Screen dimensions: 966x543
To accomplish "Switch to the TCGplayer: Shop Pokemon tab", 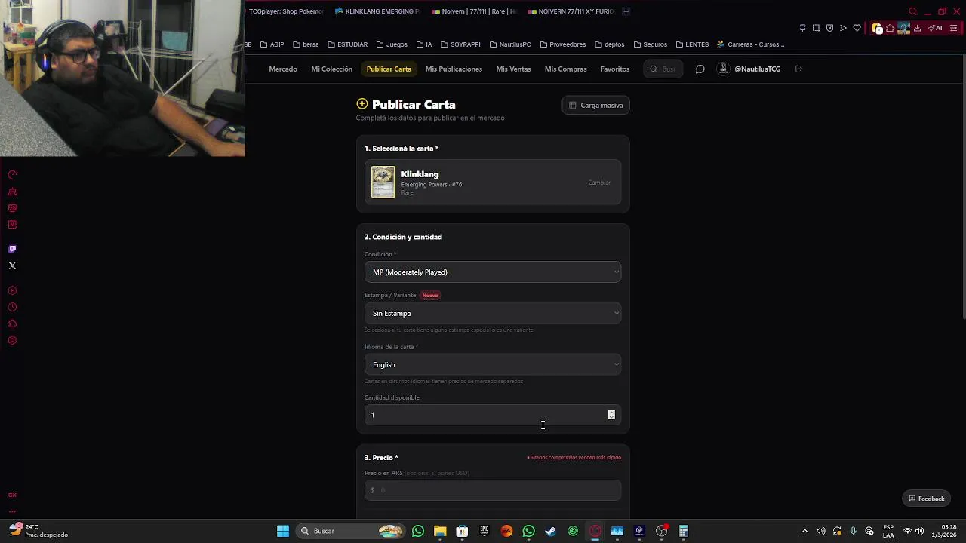I will pos(287,11).
